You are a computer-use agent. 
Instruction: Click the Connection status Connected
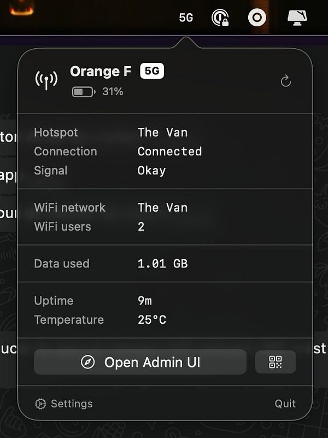coord(169,151)
